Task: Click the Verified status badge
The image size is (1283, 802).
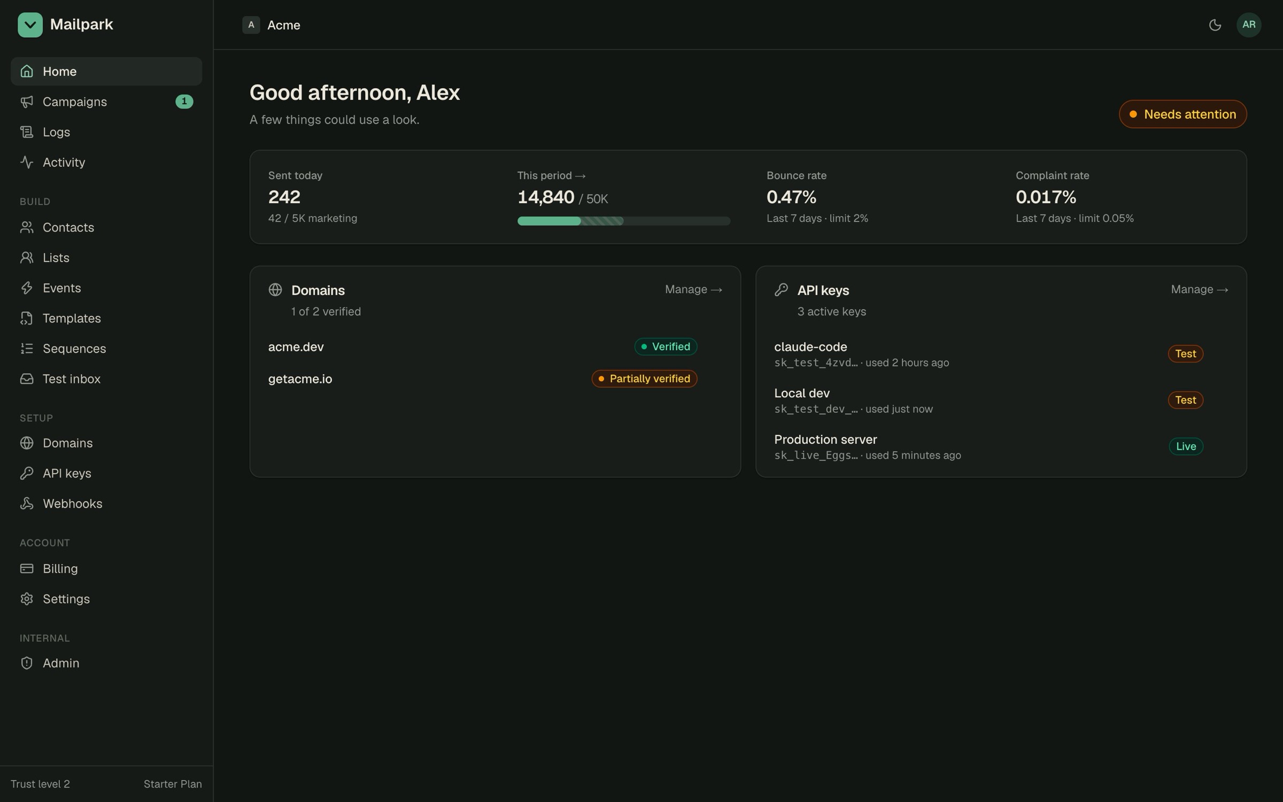Action: 666,346
